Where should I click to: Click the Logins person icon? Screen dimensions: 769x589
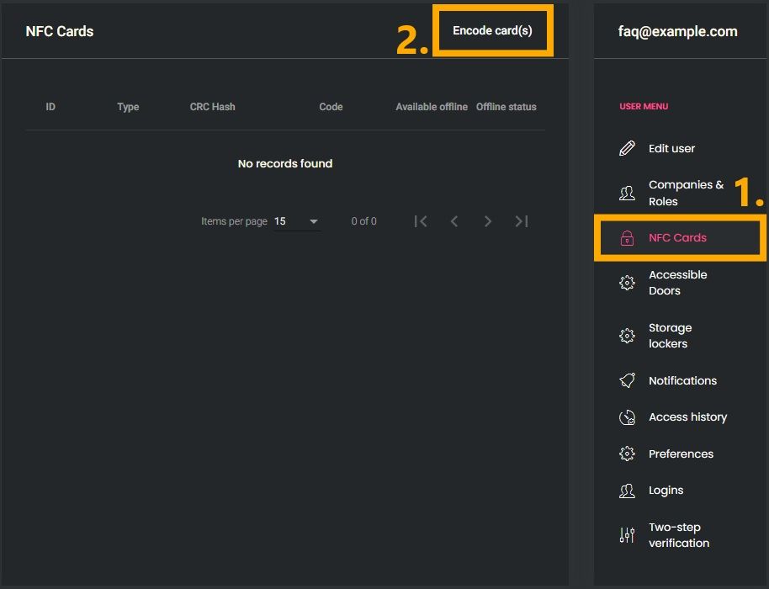pos(627,491)
